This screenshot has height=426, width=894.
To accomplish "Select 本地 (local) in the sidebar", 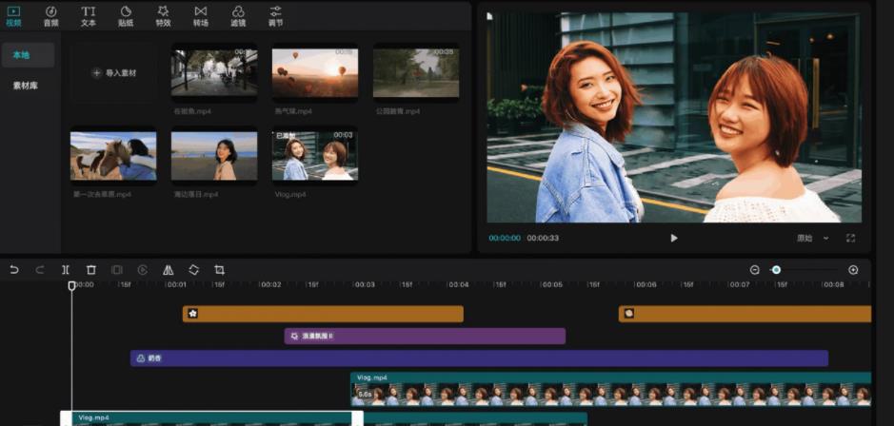I will coord(28,54).
